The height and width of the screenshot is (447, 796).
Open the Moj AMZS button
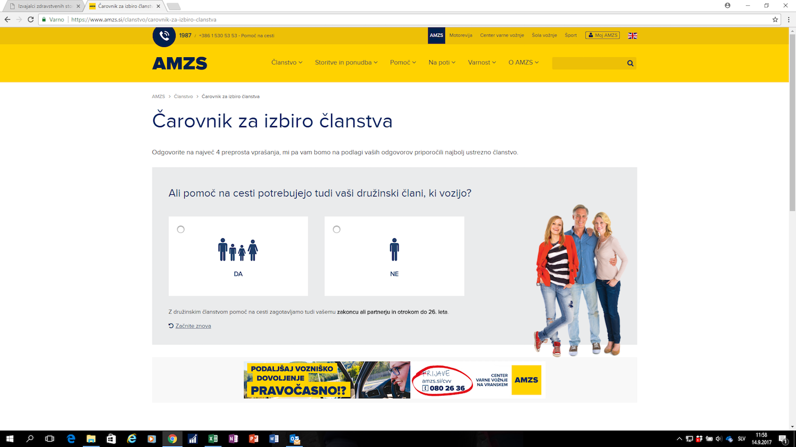tap(602, 35)
